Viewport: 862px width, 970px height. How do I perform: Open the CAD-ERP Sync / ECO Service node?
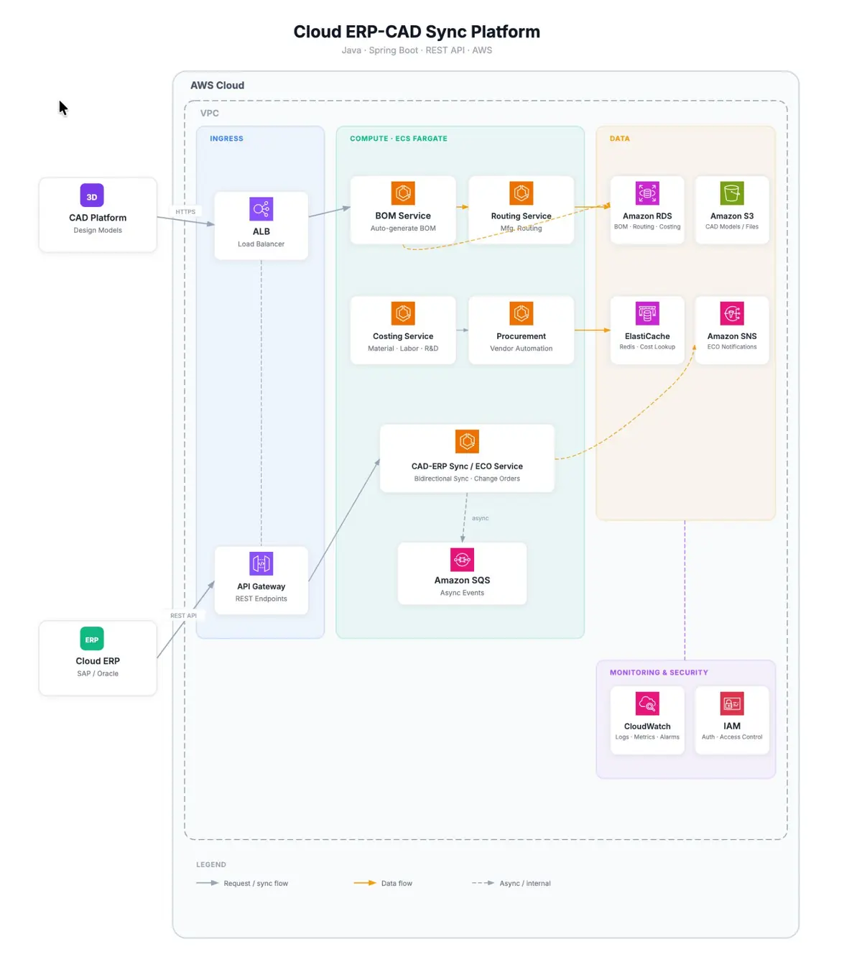click(466, 458)
